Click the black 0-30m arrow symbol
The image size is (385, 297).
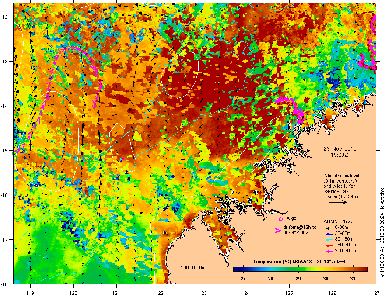pos(329,228)
